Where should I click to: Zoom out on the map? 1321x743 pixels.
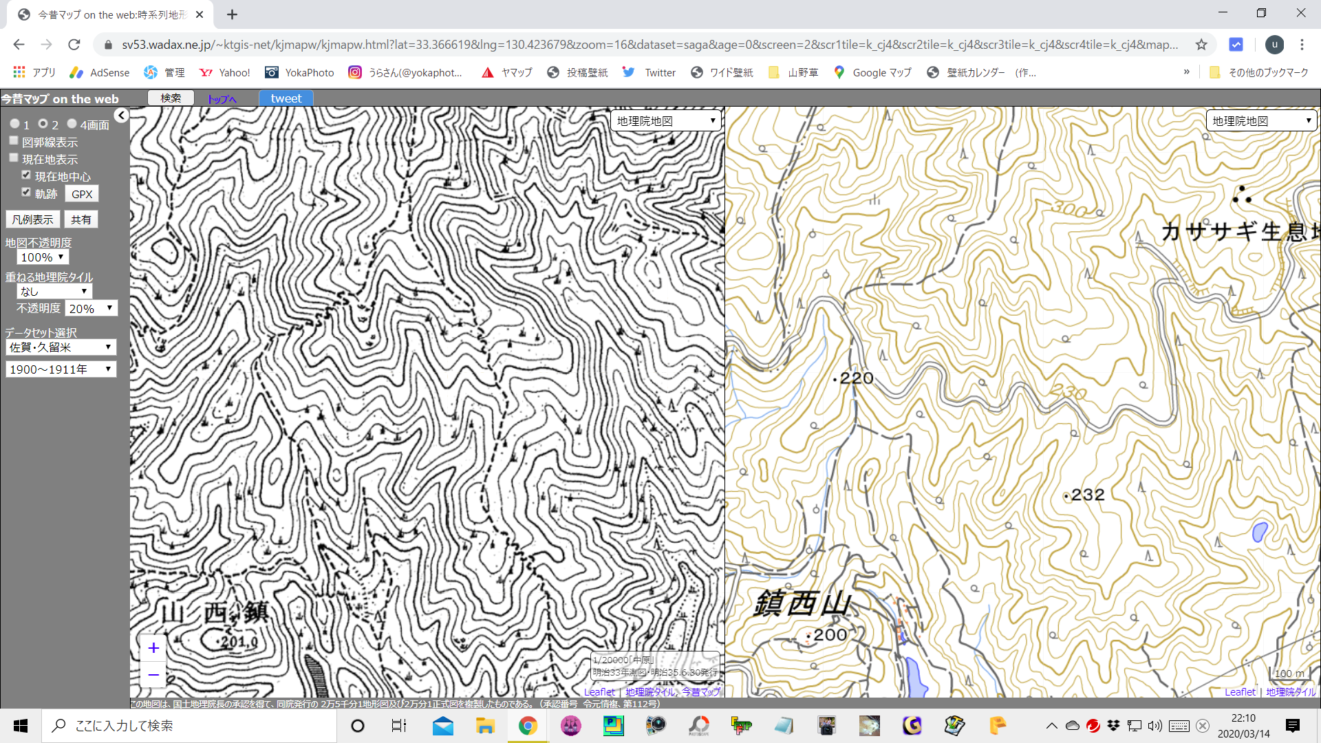pyautogui.click(x=153, y=675)
